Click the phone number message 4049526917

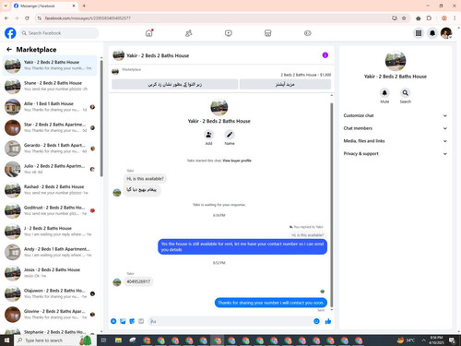coord(138,281)
